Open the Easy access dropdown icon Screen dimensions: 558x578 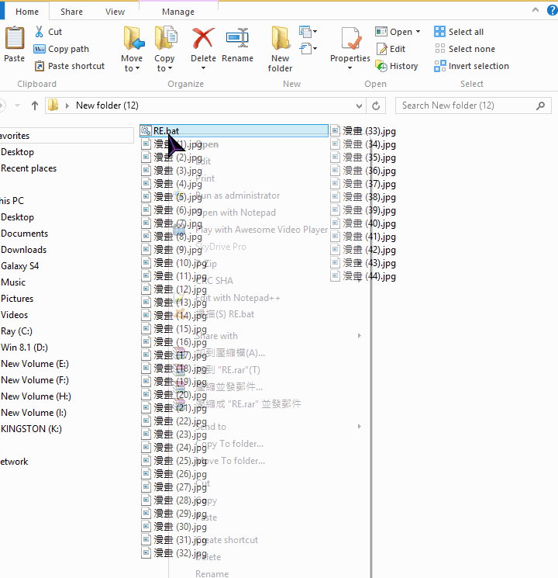(308, 48)
